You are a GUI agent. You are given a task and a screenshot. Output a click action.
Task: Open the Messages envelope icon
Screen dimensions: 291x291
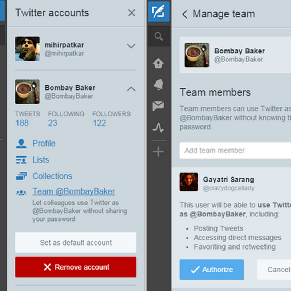coord(158,106)
